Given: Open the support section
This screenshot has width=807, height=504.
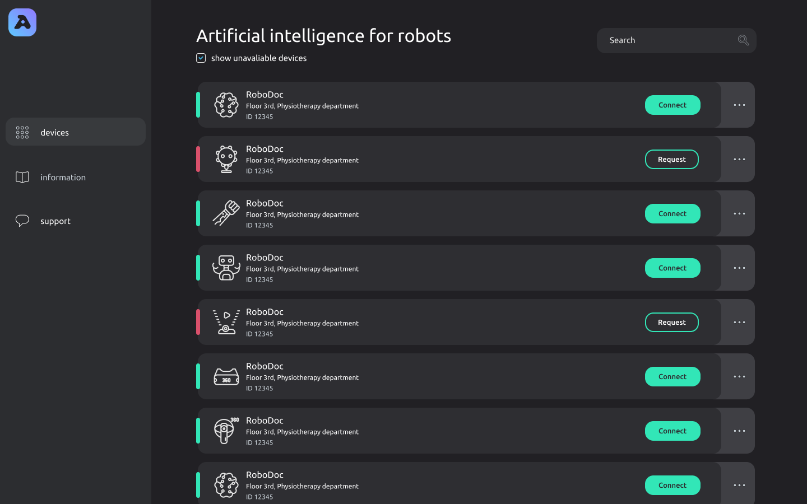Looking at the screenshot, I should pyautogui.click(x=55, y=221).
